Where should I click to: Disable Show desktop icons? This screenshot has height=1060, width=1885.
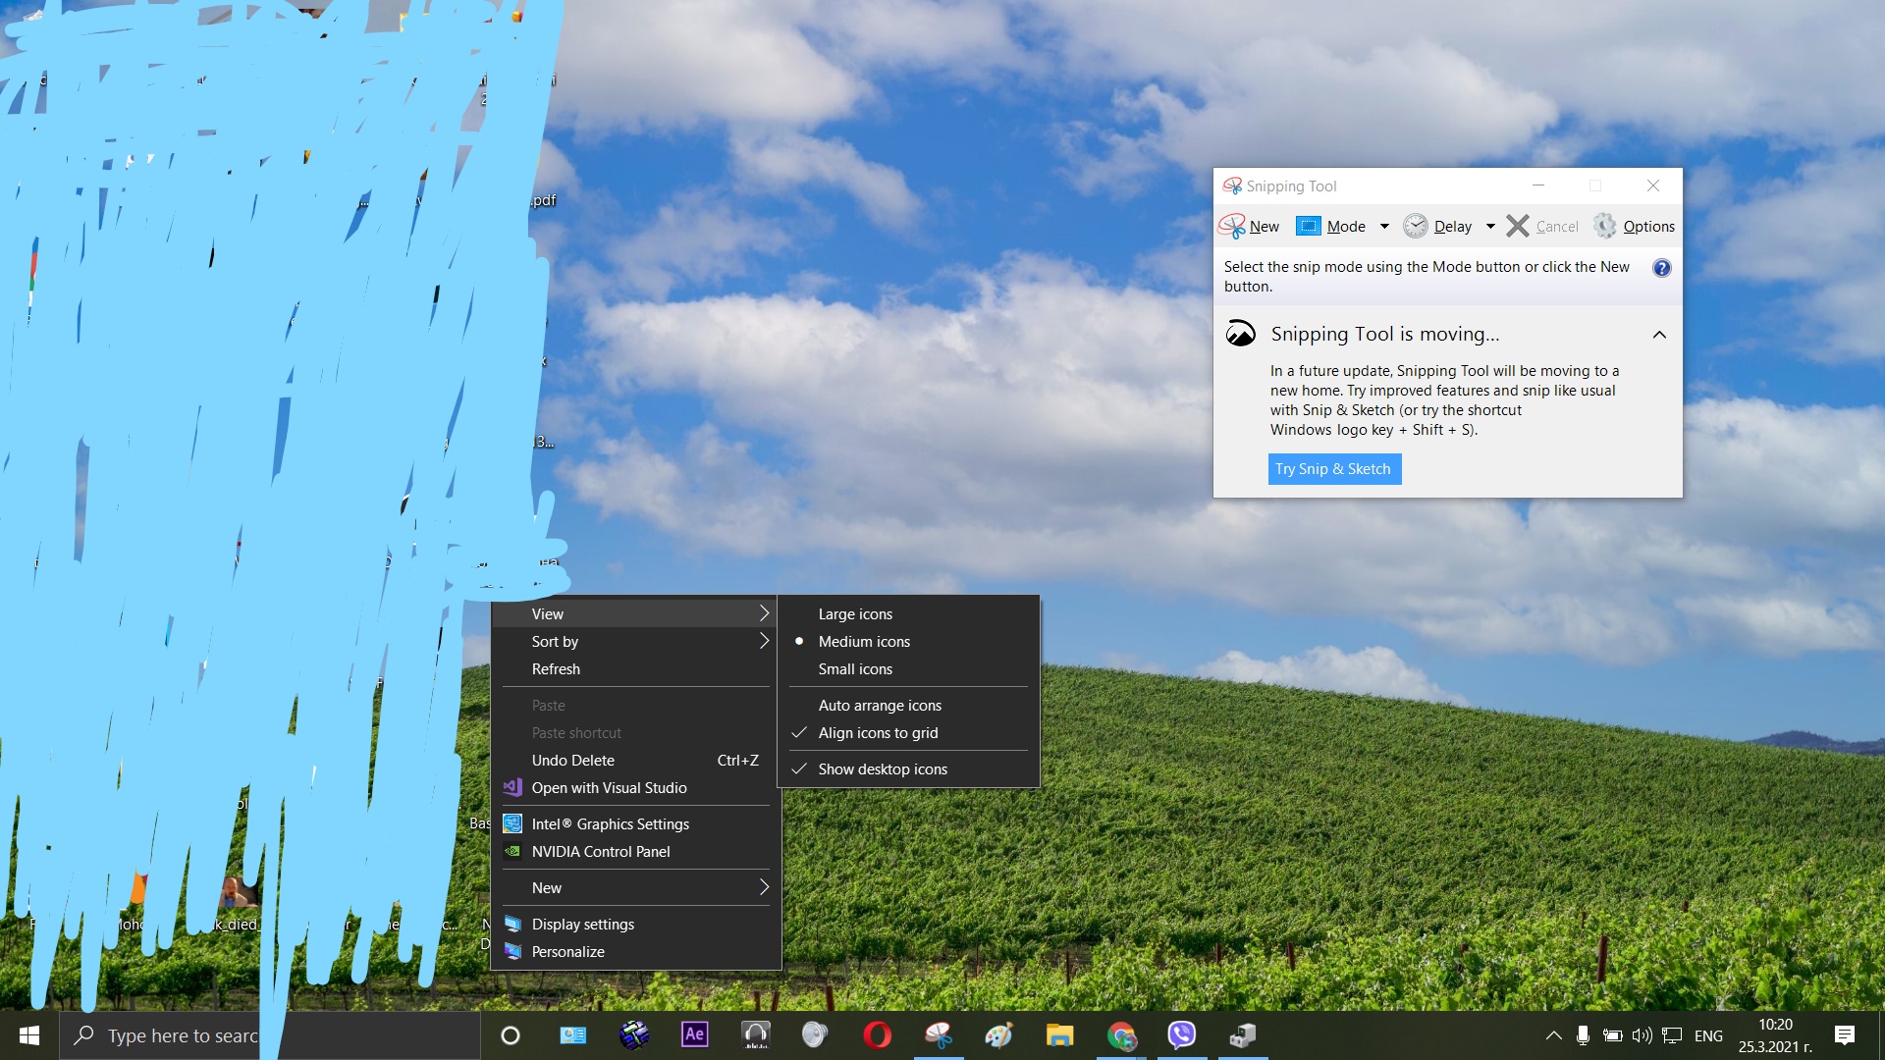coord(883,768)
